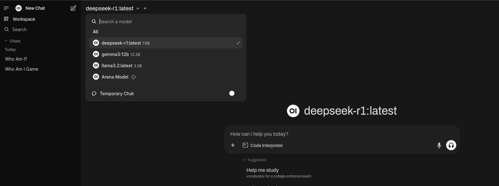Image resolution: width=499 pixels, height=186 pixels.
Task: Start voice call with headphones icon
Action: (x=451, y=145)
